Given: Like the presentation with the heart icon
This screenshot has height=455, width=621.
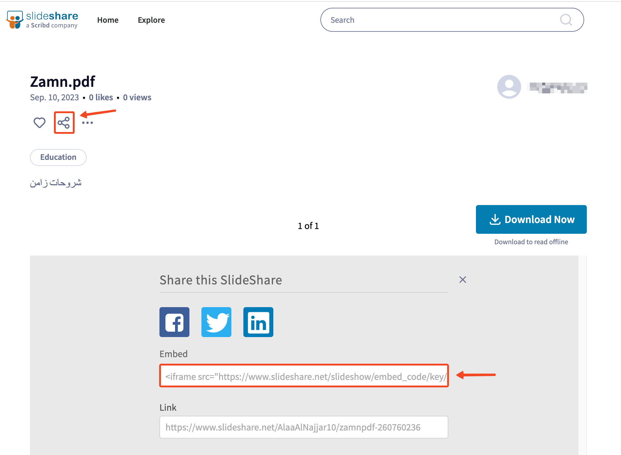Looking at the screenshot, I should (x=40, y=122).
